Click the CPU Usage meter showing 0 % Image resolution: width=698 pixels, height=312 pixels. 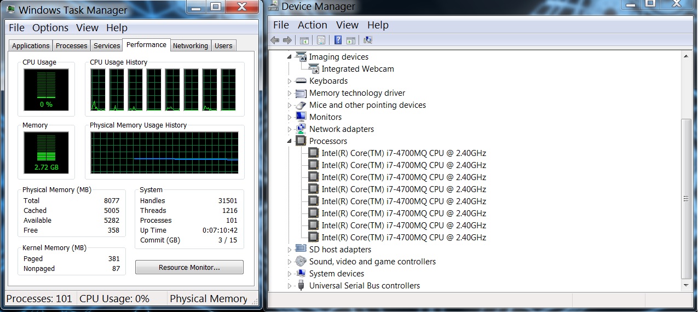[x=46, y=89]
